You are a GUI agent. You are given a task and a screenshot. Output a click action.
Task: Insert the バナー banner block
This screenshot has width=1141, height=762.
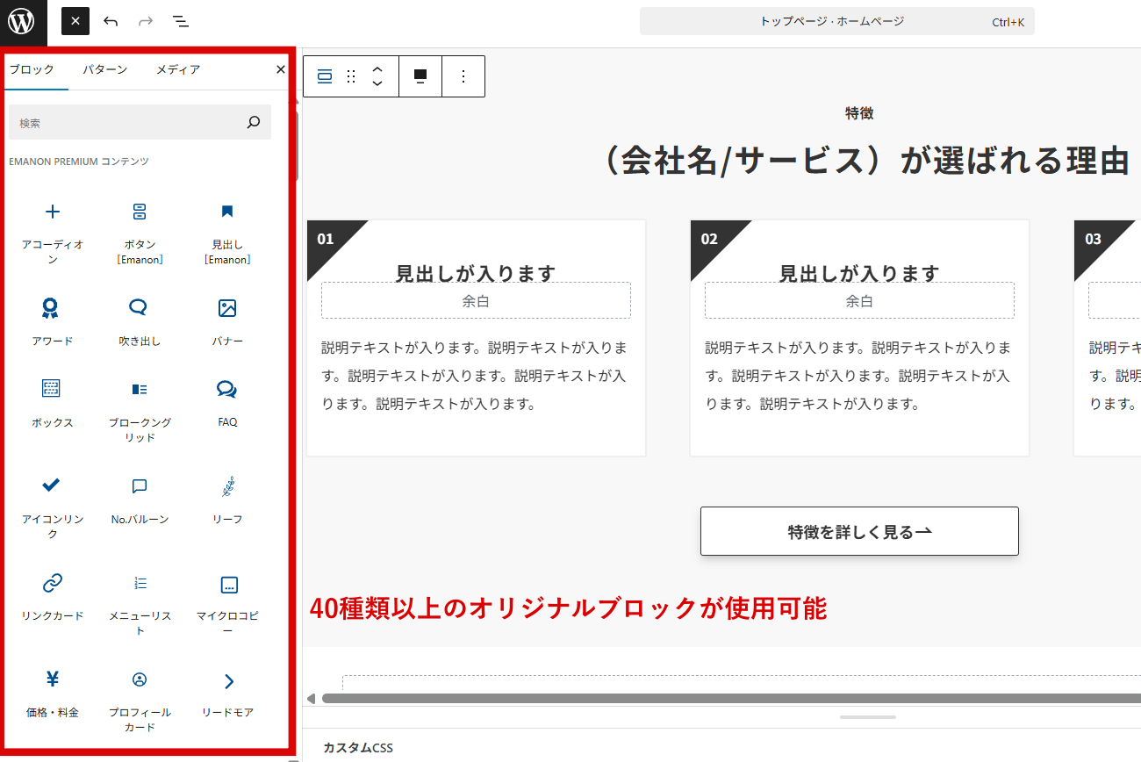227,320
